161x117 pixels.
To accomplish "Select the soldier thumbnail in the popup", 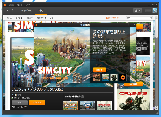I will coord(97,77).
